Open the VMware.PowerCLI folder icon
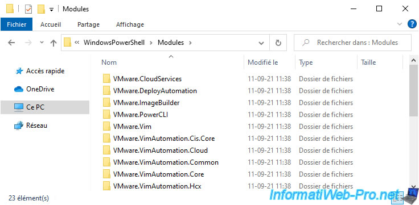 pyautogui.click(x=106, y=115)
